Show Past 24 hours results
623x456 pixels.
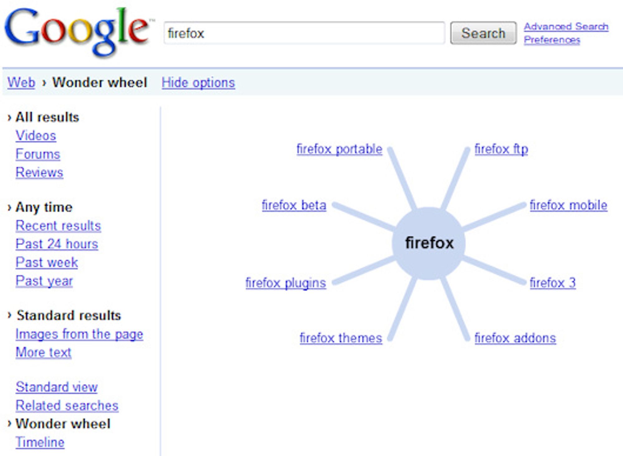point(57,244)
